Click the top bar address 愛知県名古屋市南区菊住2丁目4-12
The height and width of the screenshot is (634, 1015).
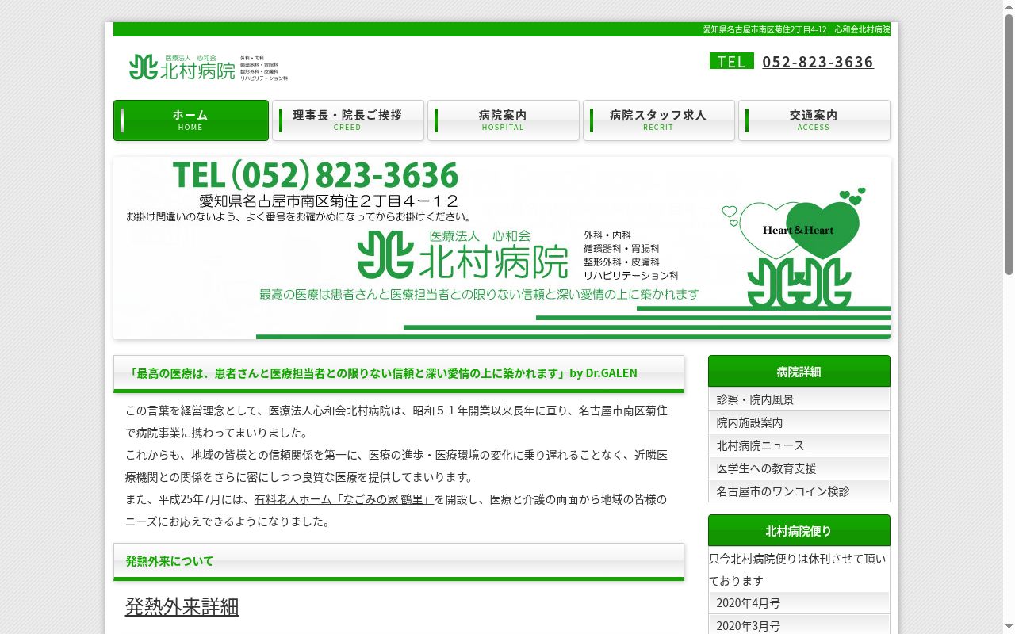click(x=764, y=29)
